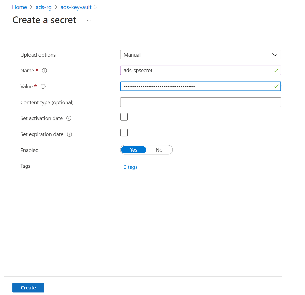Click the green checkmark in Name field

[276, 70]
